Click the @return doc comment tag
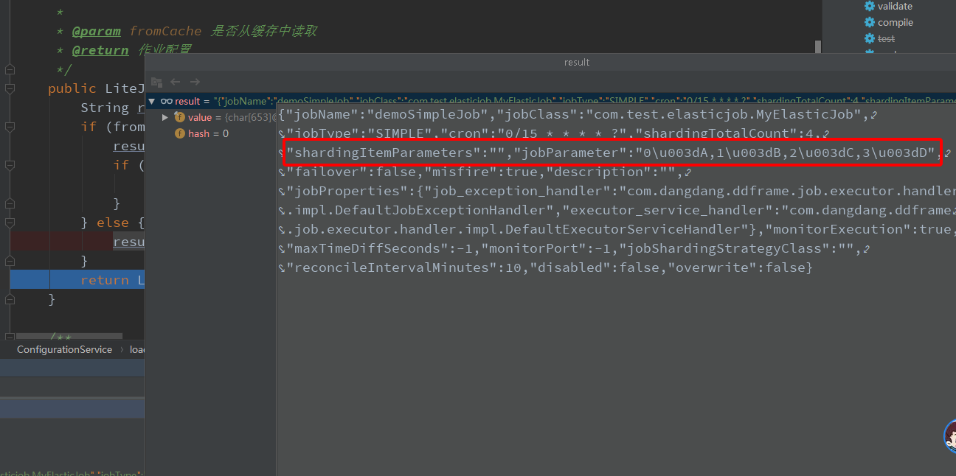Viewport: 956px width, 476px height. coord(100,50)
